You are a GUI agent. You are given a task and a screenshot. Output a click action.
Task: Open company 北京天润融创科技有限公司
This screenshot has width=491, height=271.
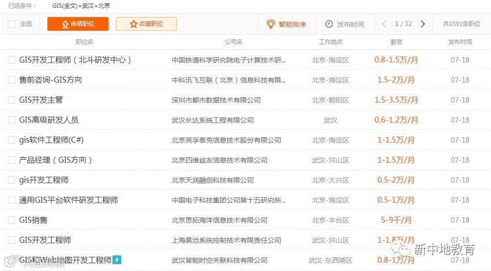213,180
